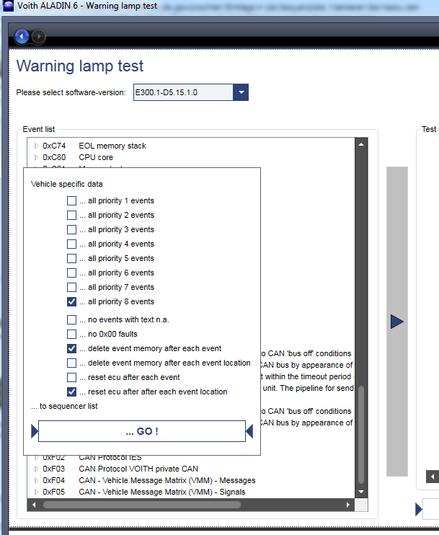
Task: Click the 0xF05 code text
Action: 53,492
